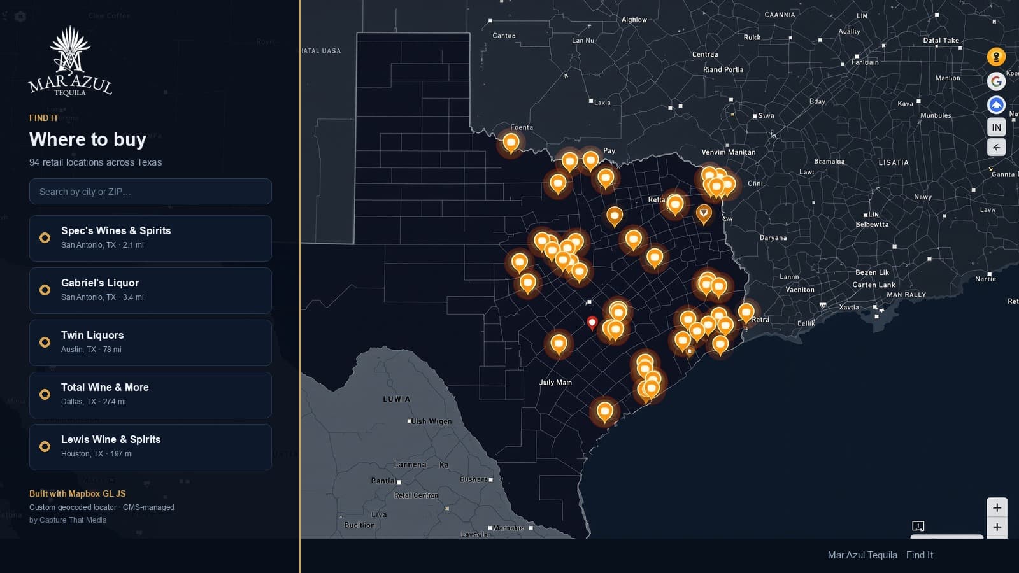This screenshot has width=1019, height=573.
Task: Click the Riand Porlia map label
Action: [723, 69]
